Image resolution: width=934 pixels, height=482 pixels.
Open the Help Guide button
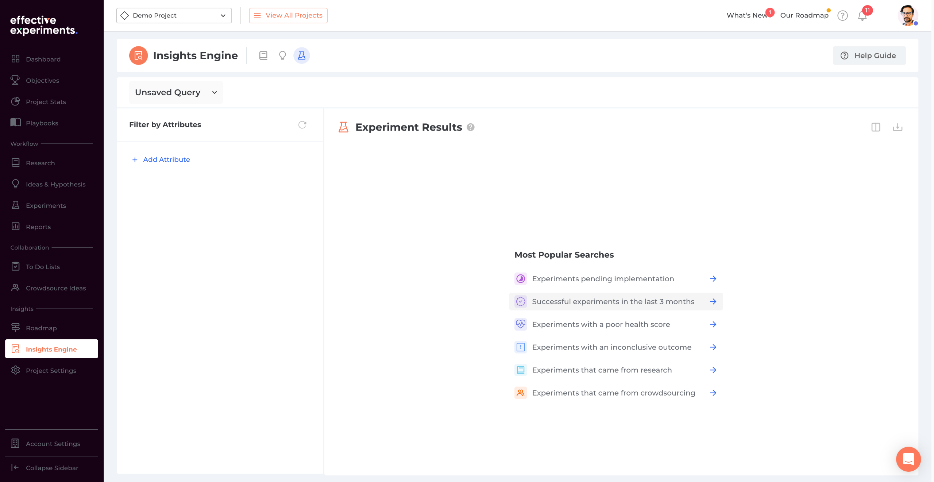pyautogui.click(x=869, y=55)
